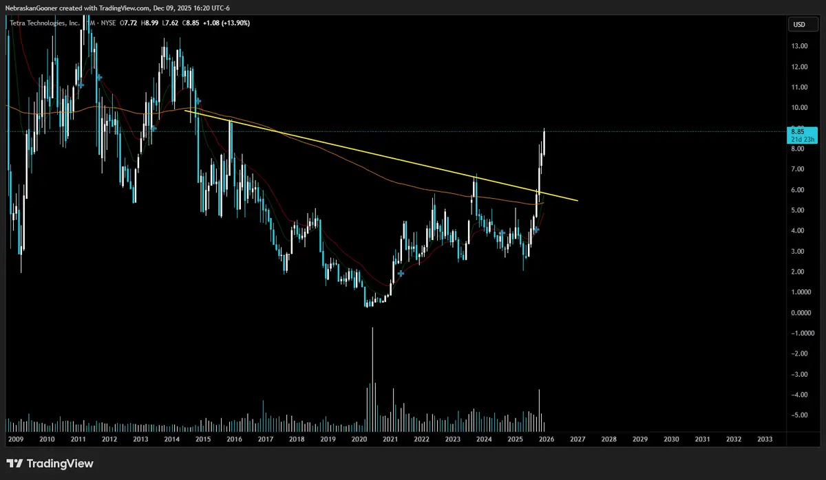The width and height of the screenshot is (826, 480).
Task: Click the 2022 time axis label
Action: 421,439
